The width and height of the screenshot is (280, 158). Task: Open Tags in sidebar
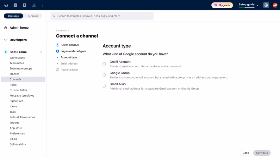point(13,112)
